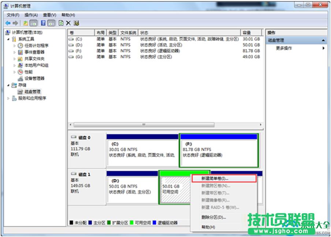This screenshot has width=331, height=237.
Task: Click the Back arrow toolbar icon
Action: click(8, 23)
